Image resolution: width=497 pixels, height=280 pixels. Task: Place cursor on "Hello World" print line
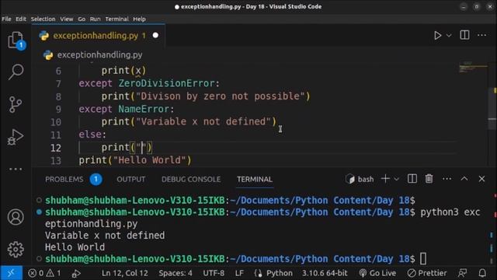(135, 160)
